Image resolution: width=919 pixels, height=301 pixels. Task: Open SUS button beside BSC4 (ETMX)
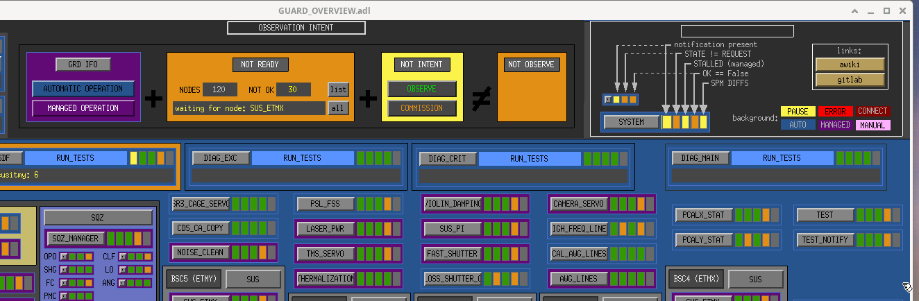[755, 279]
